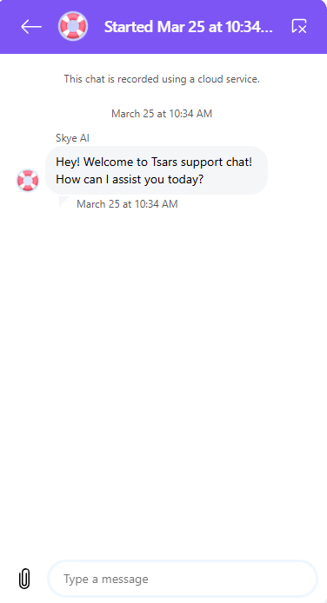Click the Skye AI lifebuoy avatar beside the message
The image size is (327, 603).
(x=28, y=180)
